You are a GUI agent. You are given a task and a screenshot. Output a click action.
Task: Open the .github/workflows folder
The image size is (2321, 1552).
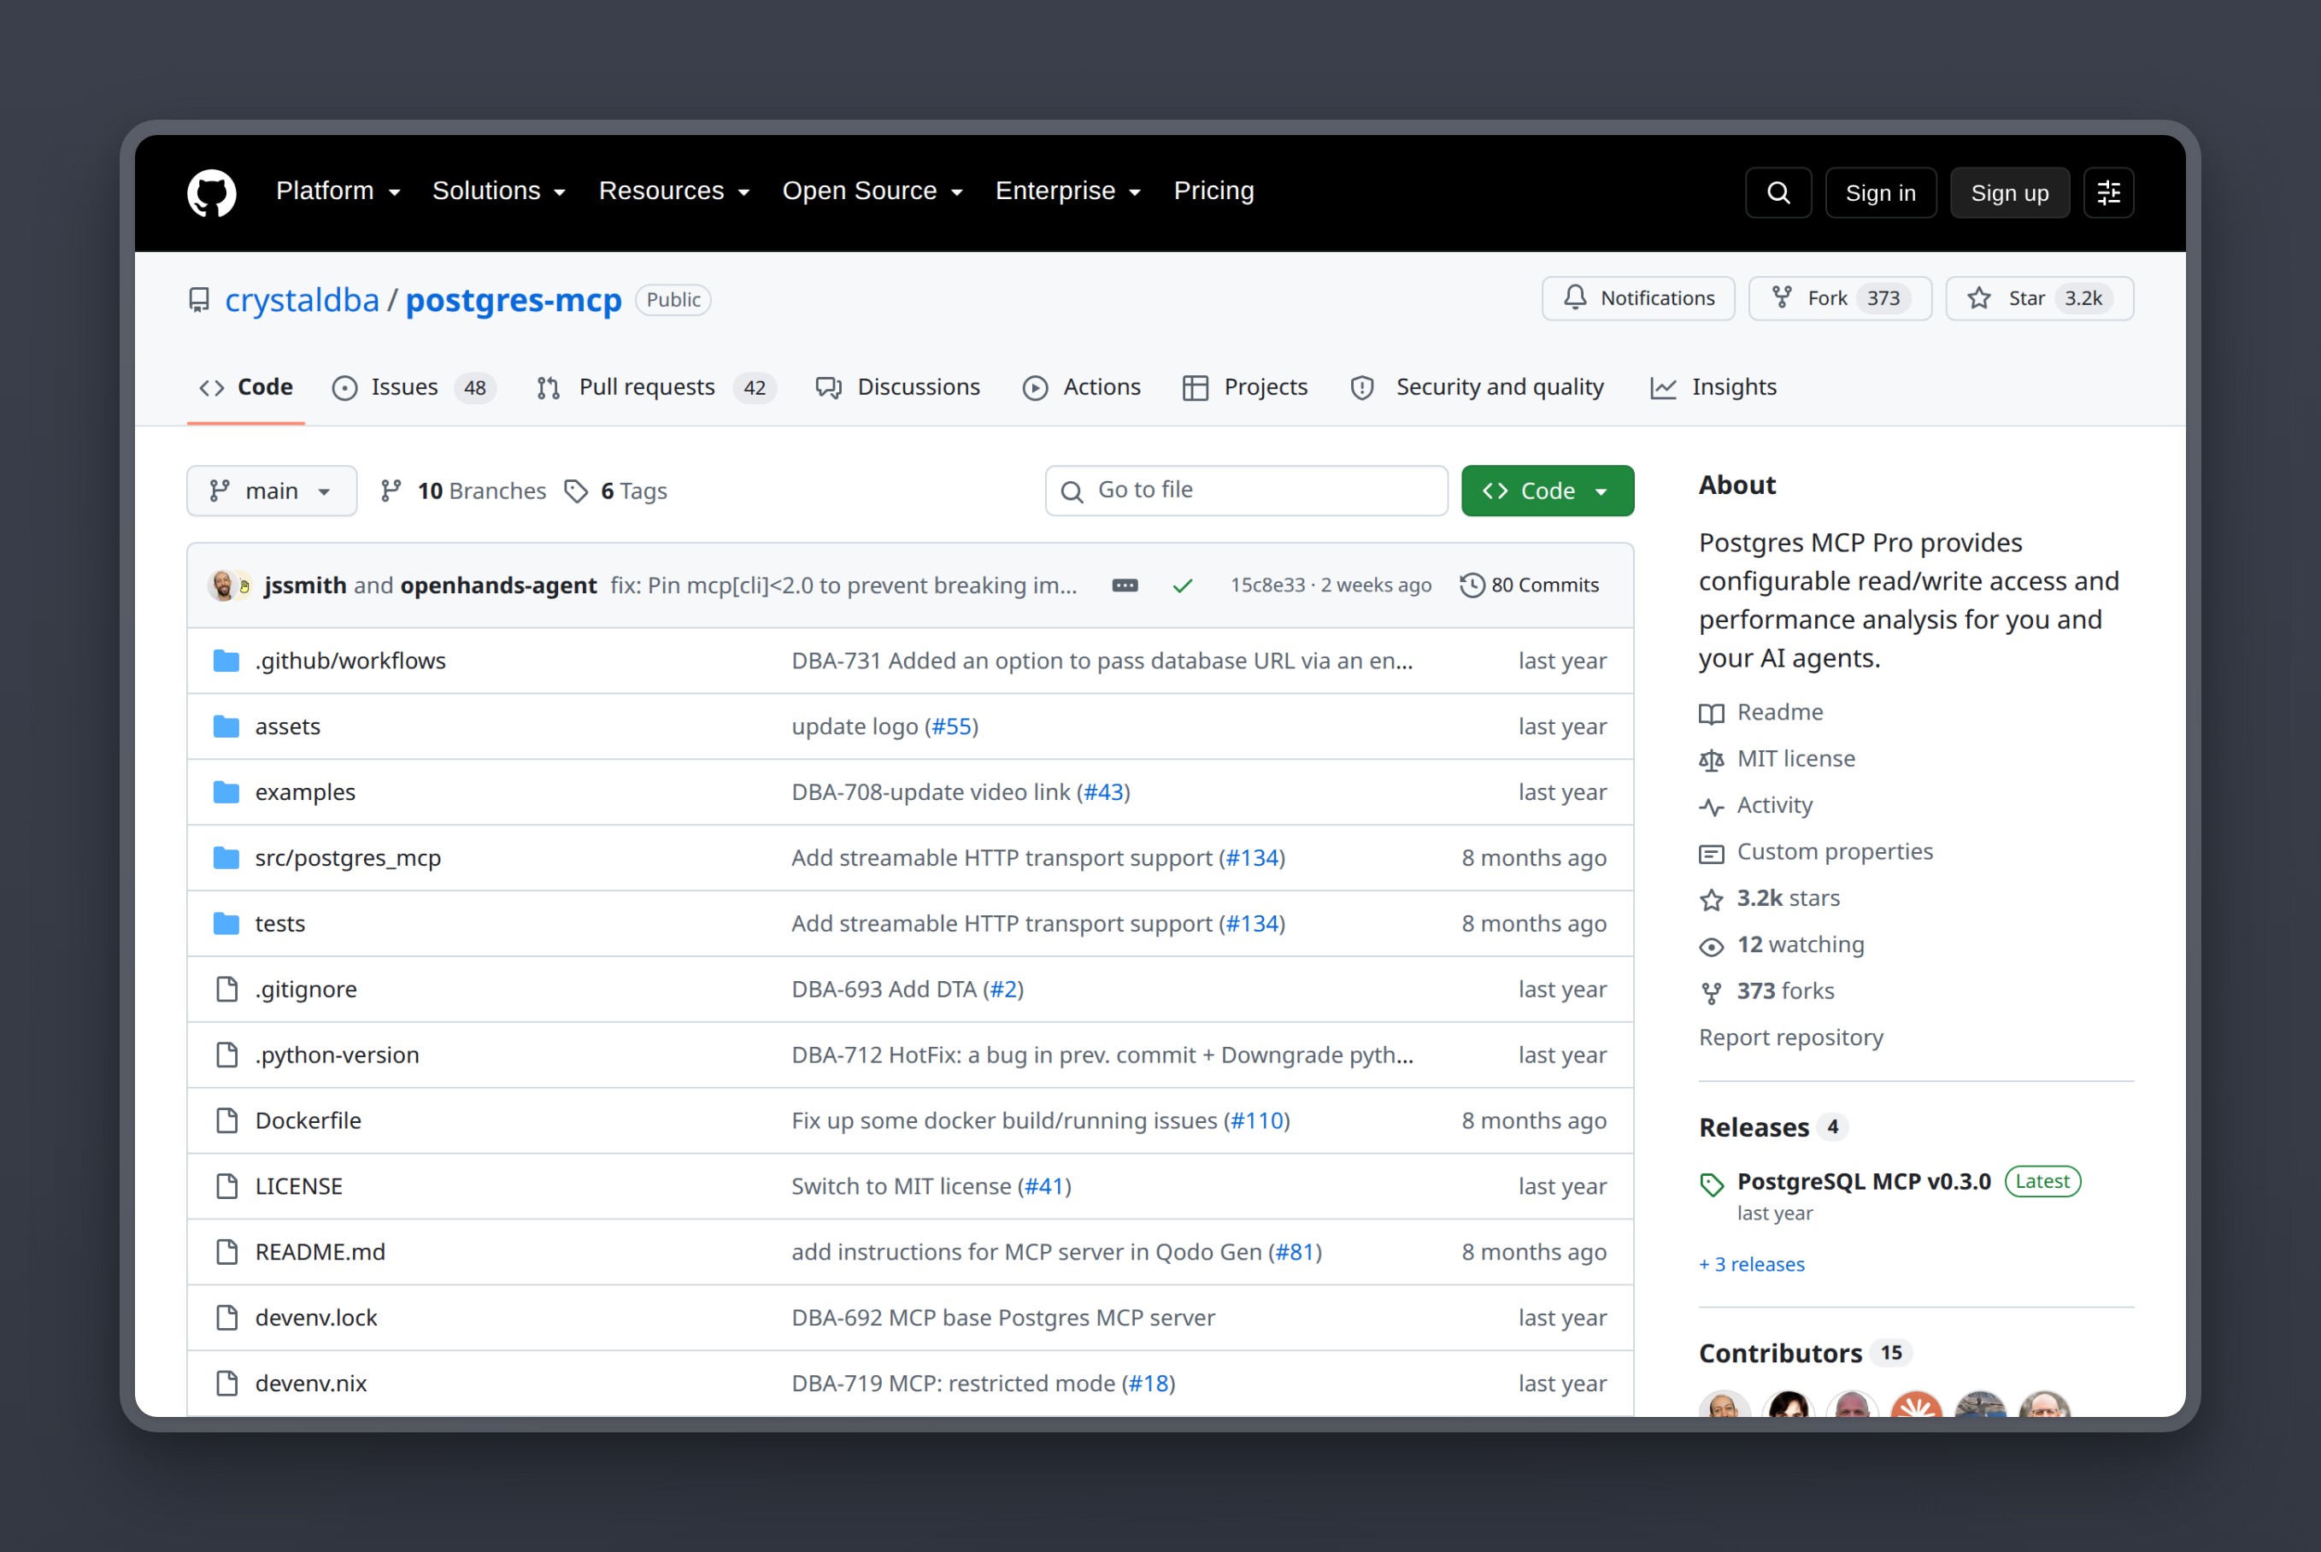(x=350, y=660)
